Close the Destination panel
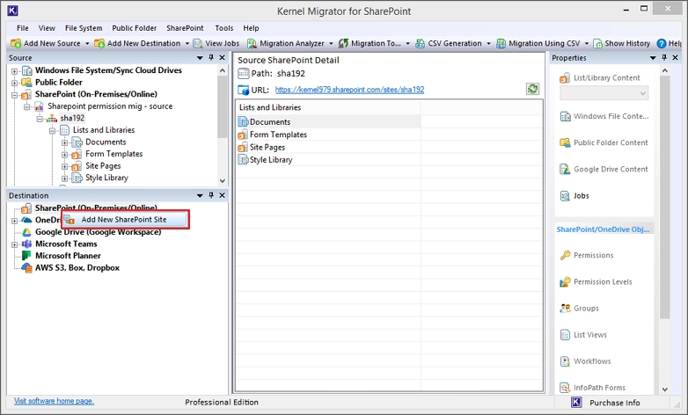Screen dimensions: 688x415 click(222, 195)
